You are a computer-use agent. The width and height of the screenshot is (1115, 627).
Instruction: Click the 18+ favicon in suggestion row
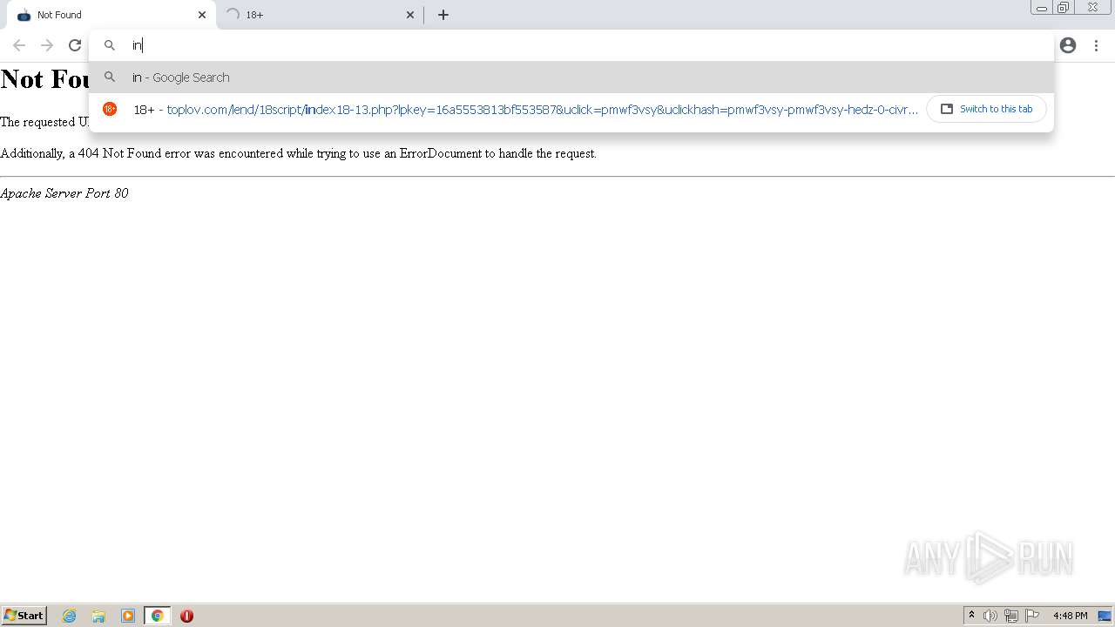[x=110, y=109]
